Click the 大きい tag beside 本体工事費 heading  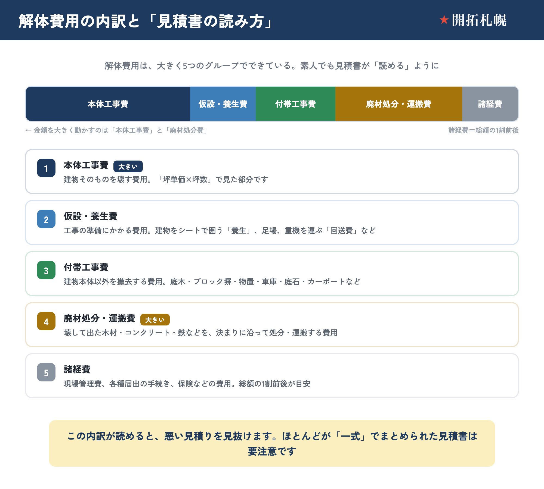(x=128, y=166)
